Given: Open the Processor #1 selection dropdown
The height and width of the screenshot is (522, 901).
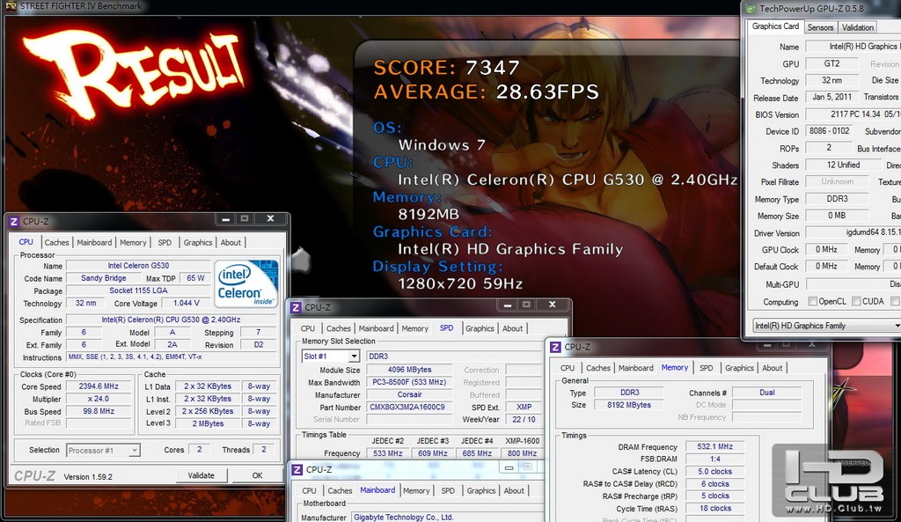Looking at the screenshot, I should (134, 451).
